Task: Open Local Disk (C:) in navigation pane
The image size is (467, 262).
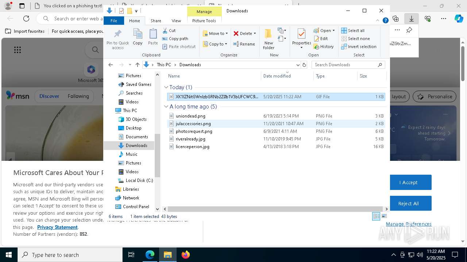Action: click(135, 180)
